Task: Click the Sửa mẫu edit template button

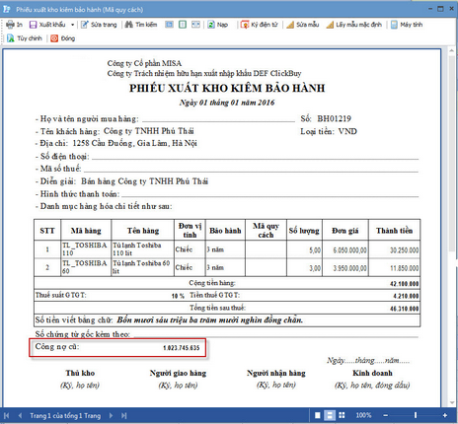Action: (x=303, y=25)
